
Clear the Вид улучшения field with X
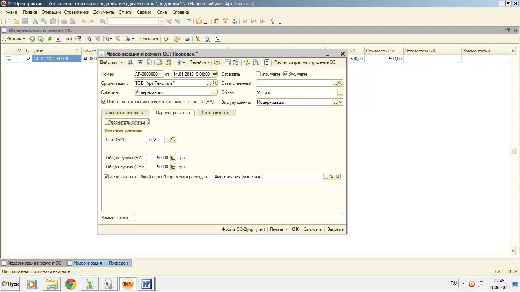pyautogui.click(x=340, y=102)
